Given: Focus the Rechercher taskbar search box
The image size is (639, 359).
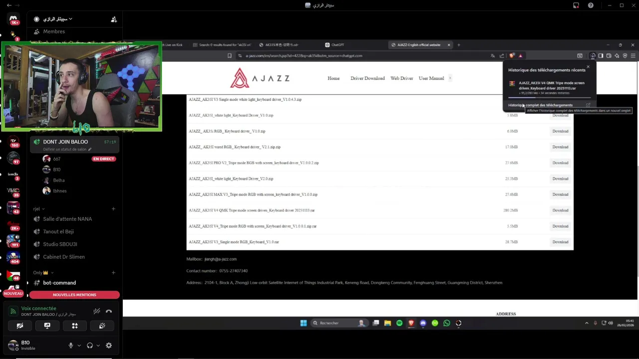Looking at the screenshot, I should click(338, 323).
